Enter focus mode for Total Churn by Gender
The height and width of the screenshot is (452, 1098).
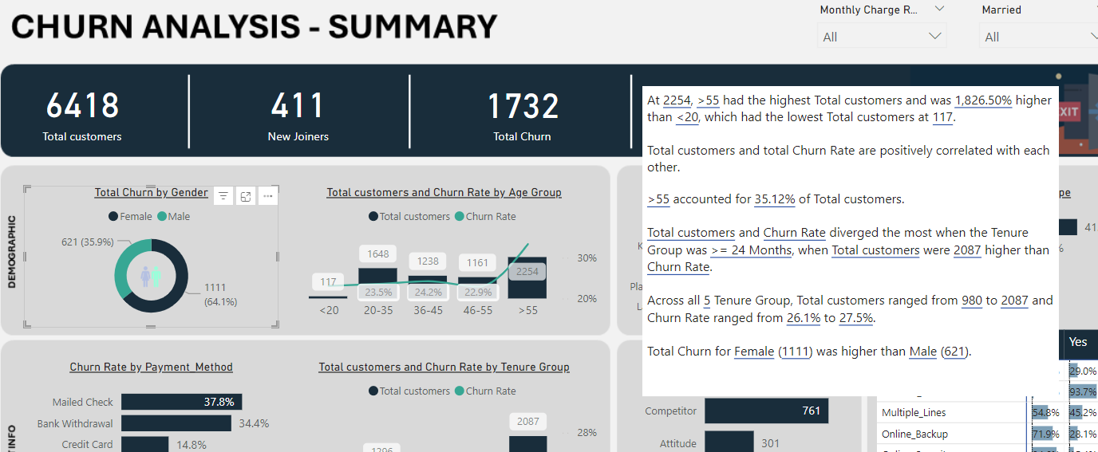pos(246,196)
